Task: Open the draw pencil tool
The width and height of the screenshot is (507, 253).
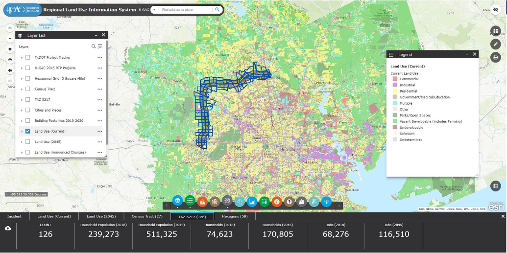Action: click(495, 44)
